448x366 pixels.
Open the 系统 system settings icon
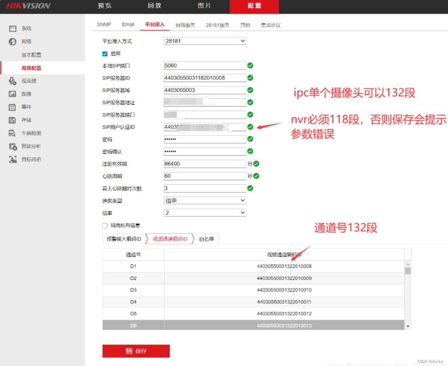[x=12, y=28]
